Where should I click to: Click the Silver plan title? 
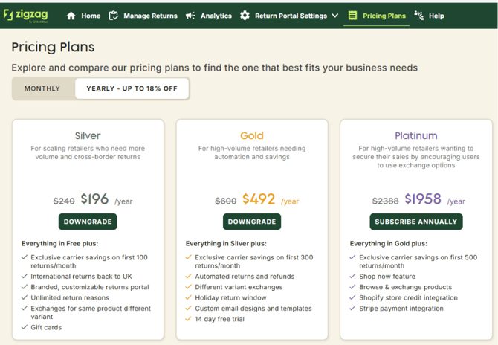pos(88,135)
